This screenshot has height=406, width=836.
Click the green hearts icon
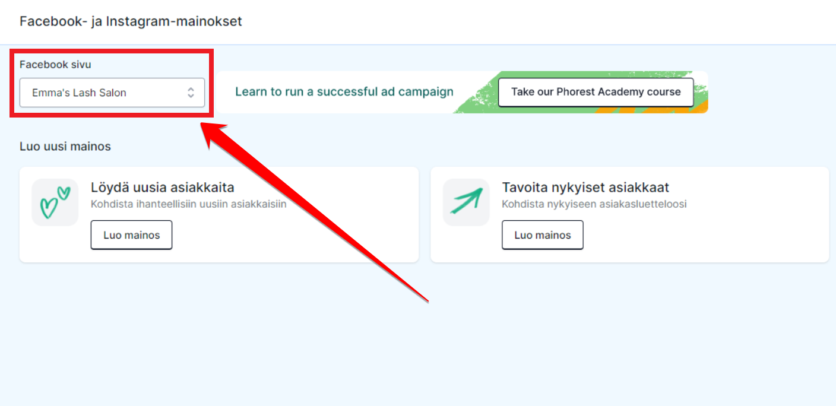[55, 202]
